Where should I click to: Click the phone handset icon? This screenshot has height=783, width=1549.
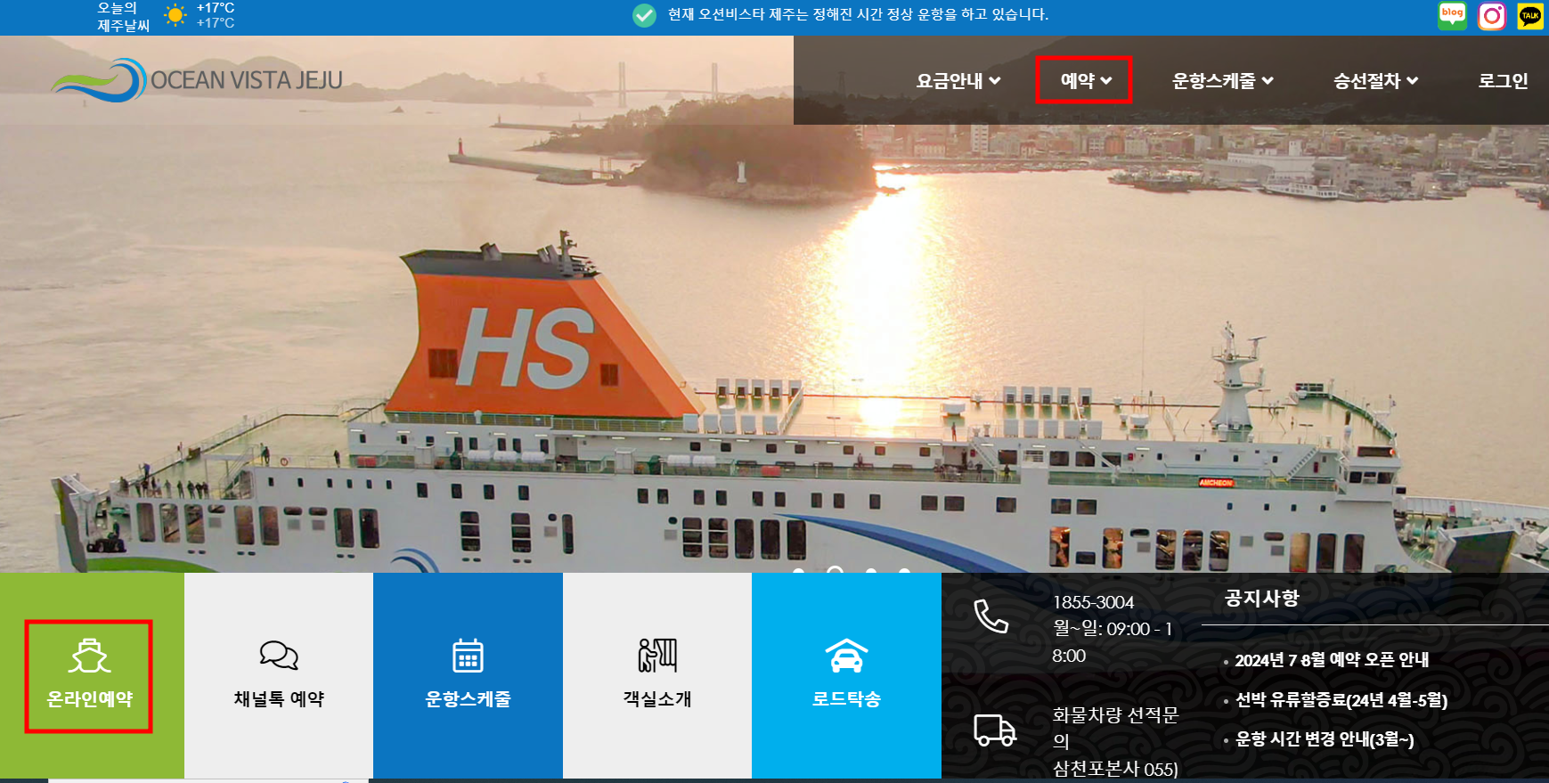tap(991, 616)
